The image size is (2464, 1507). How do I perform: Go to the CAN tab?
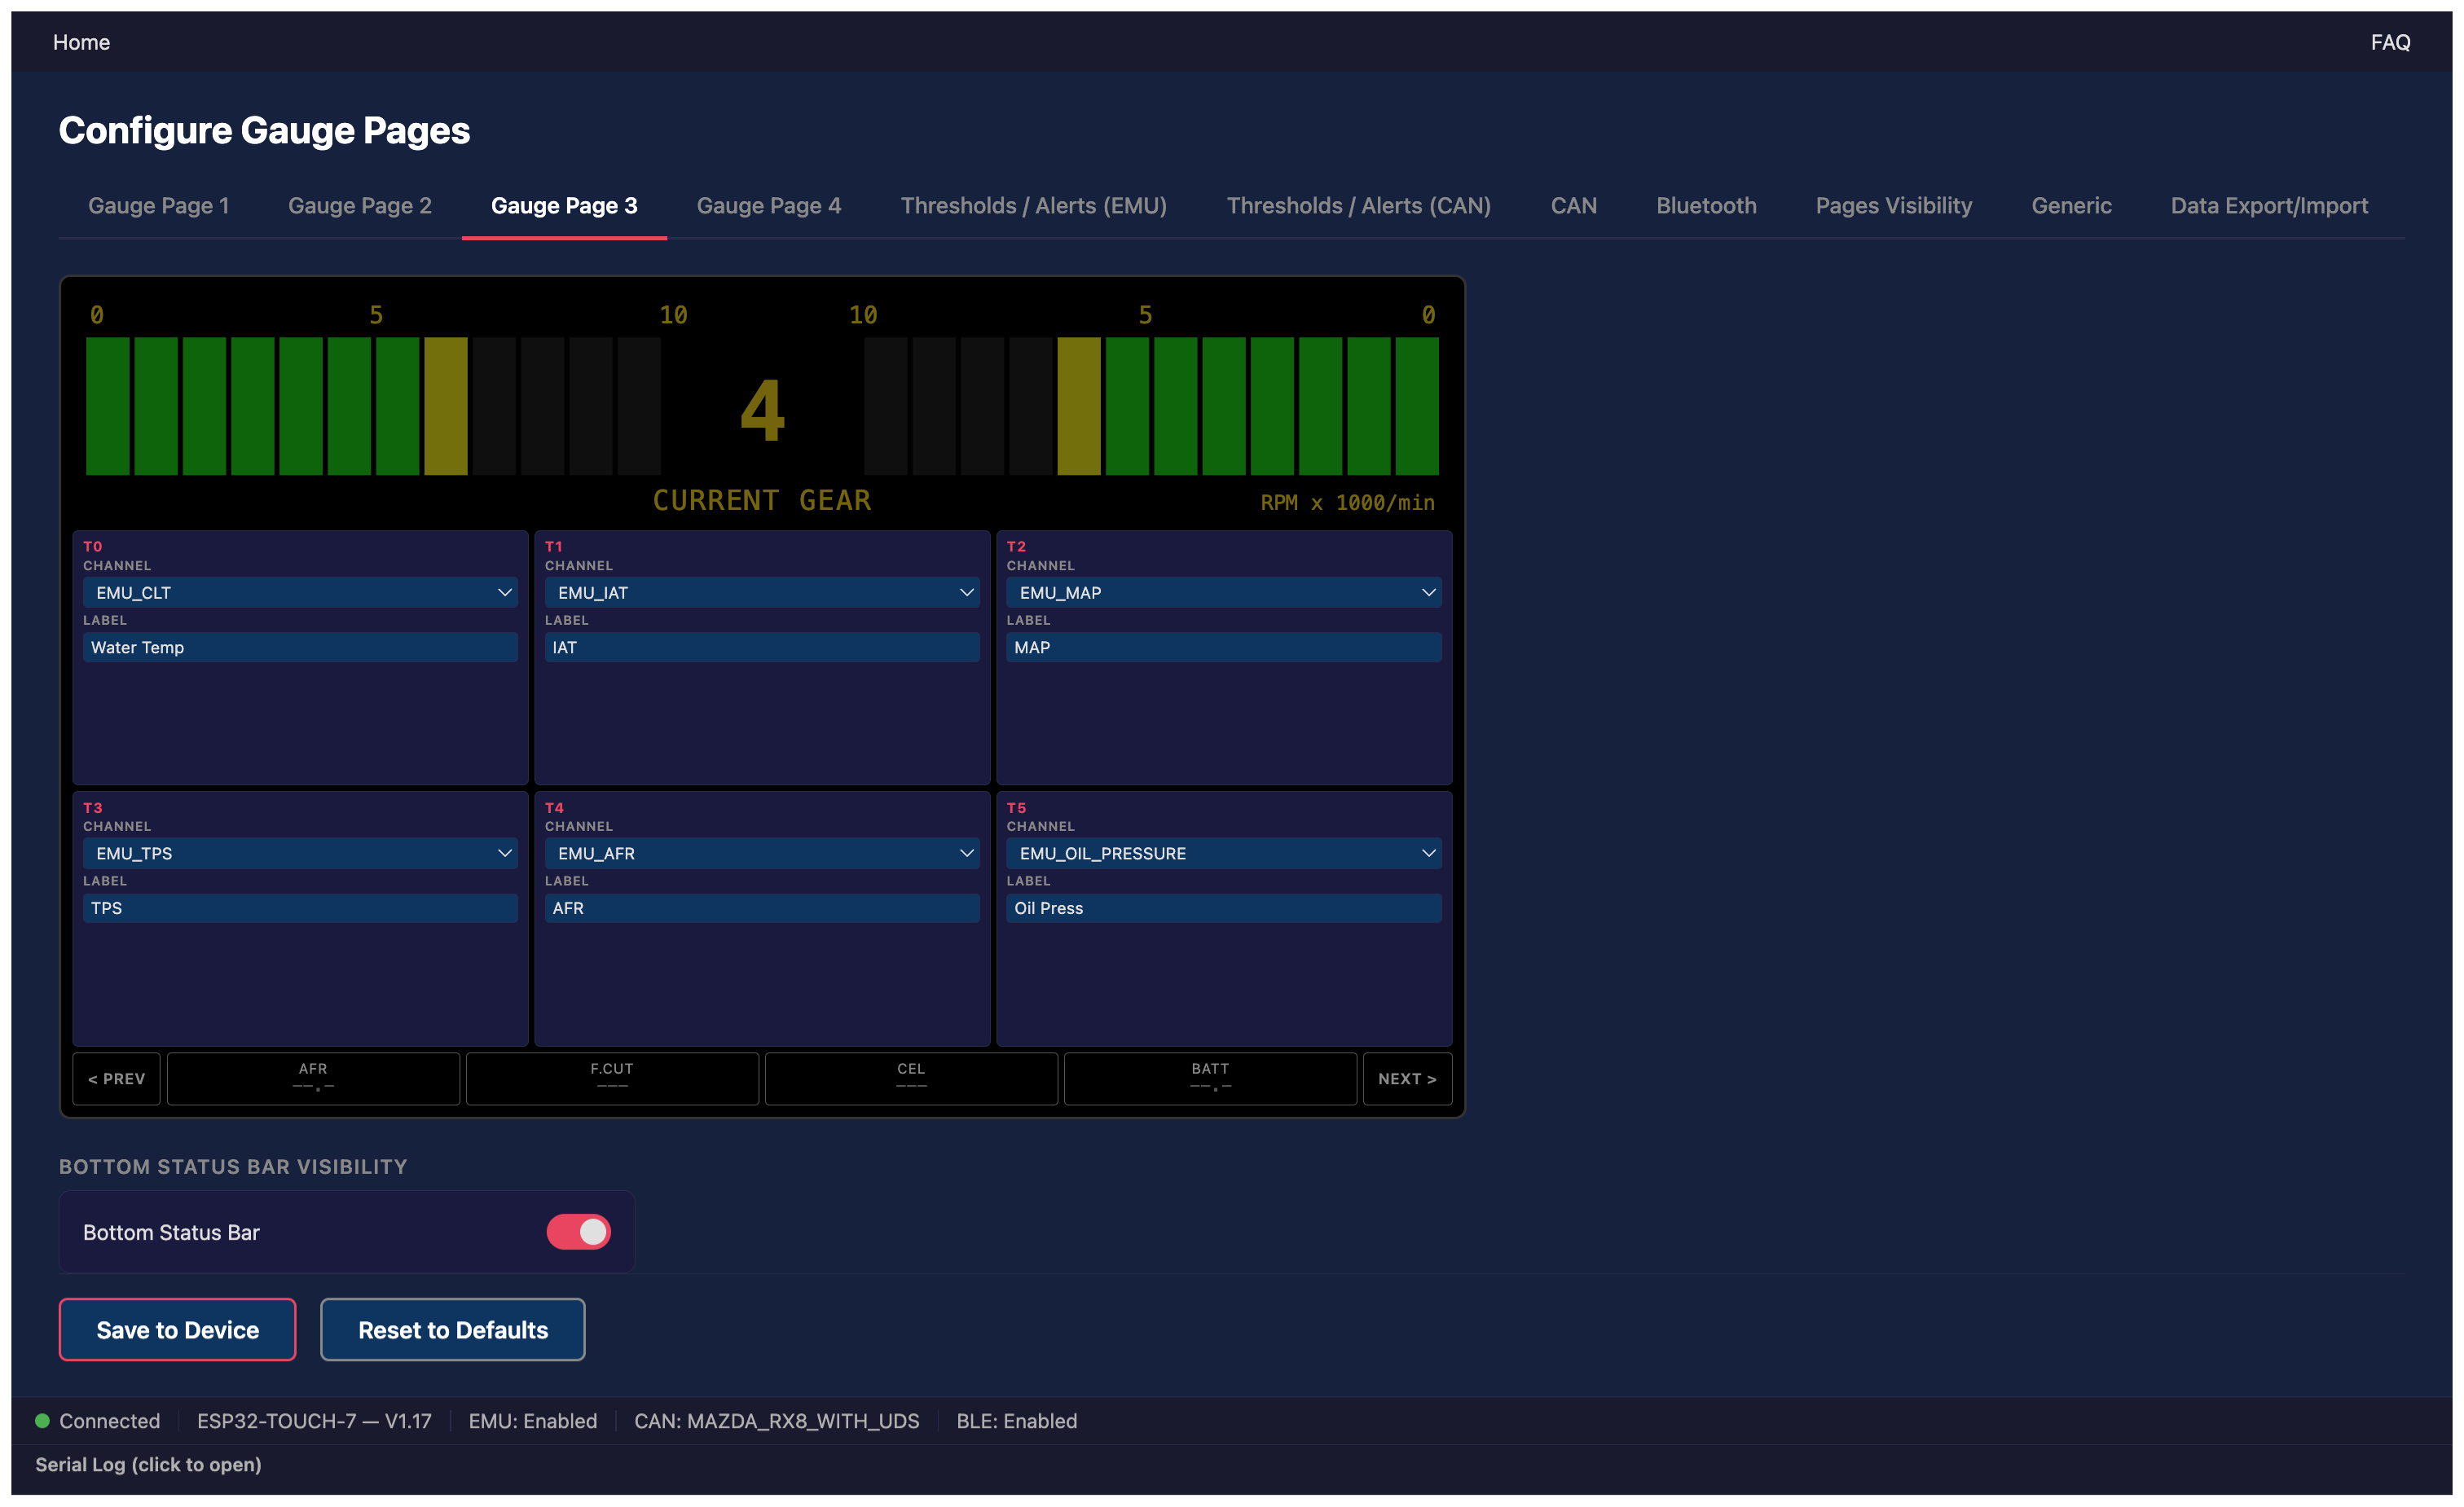1574,205
